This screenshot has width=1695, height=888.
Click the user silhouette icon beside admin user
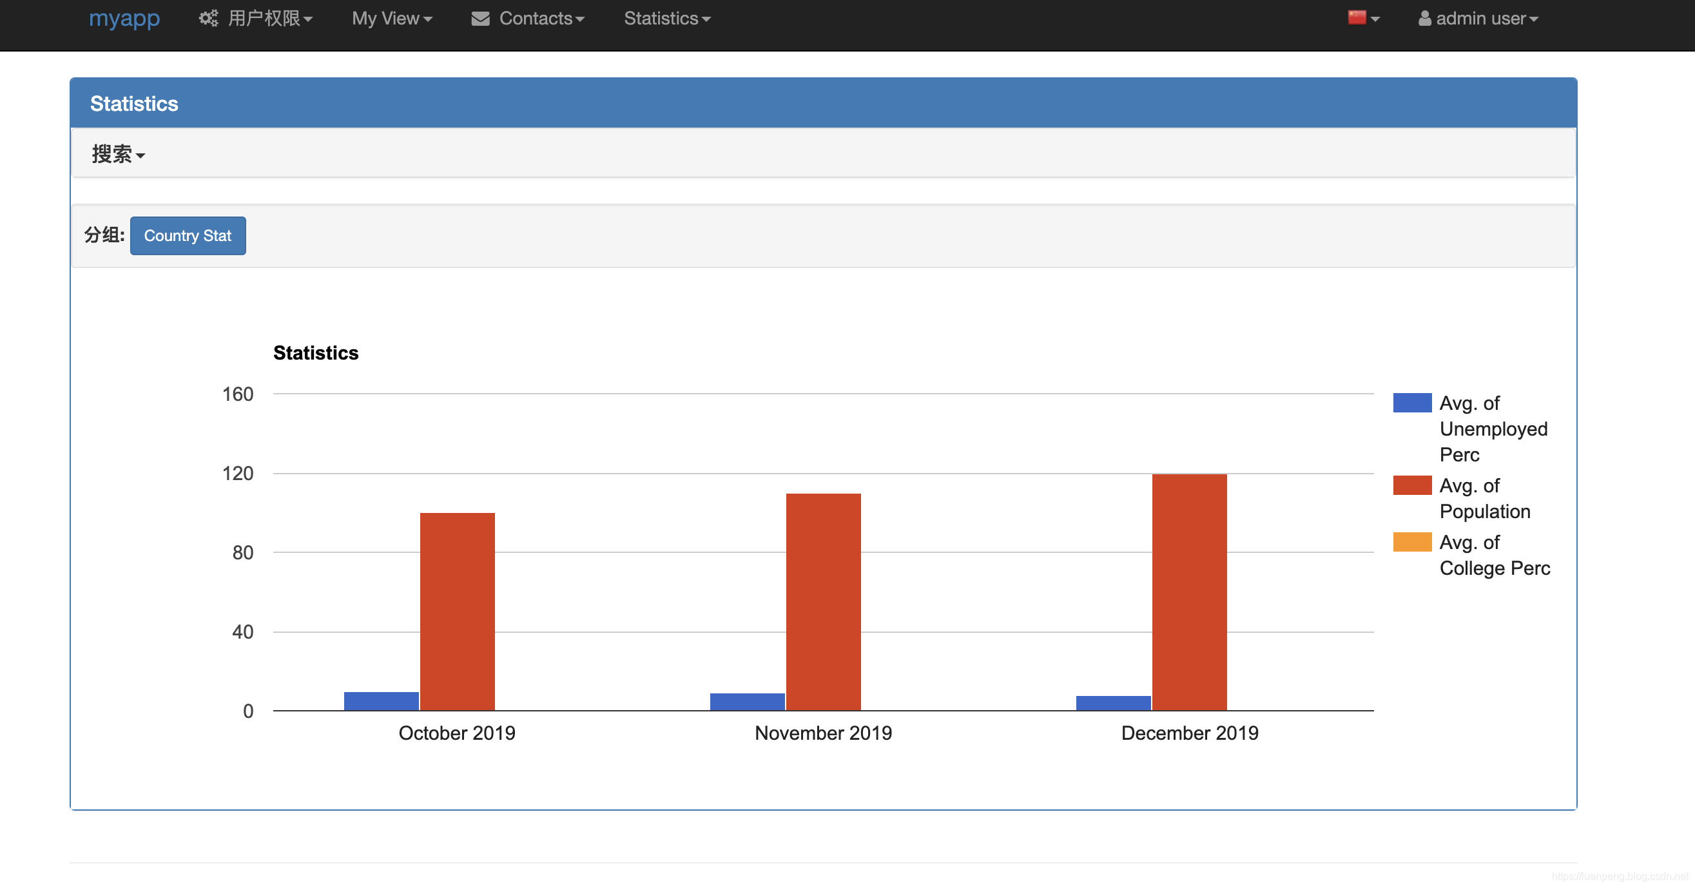pyautogui.click(x=1424, y=19)
